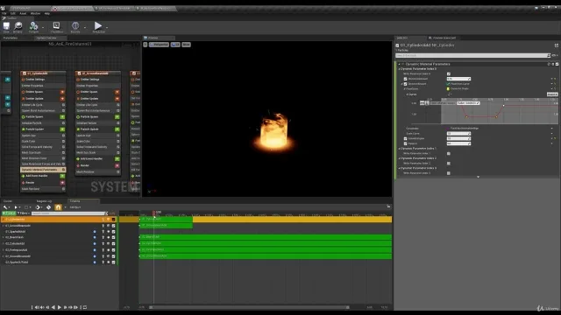Switch to the Preview Scene Settings tab
This screenshot has height=315, width=561.
(444, 38)
